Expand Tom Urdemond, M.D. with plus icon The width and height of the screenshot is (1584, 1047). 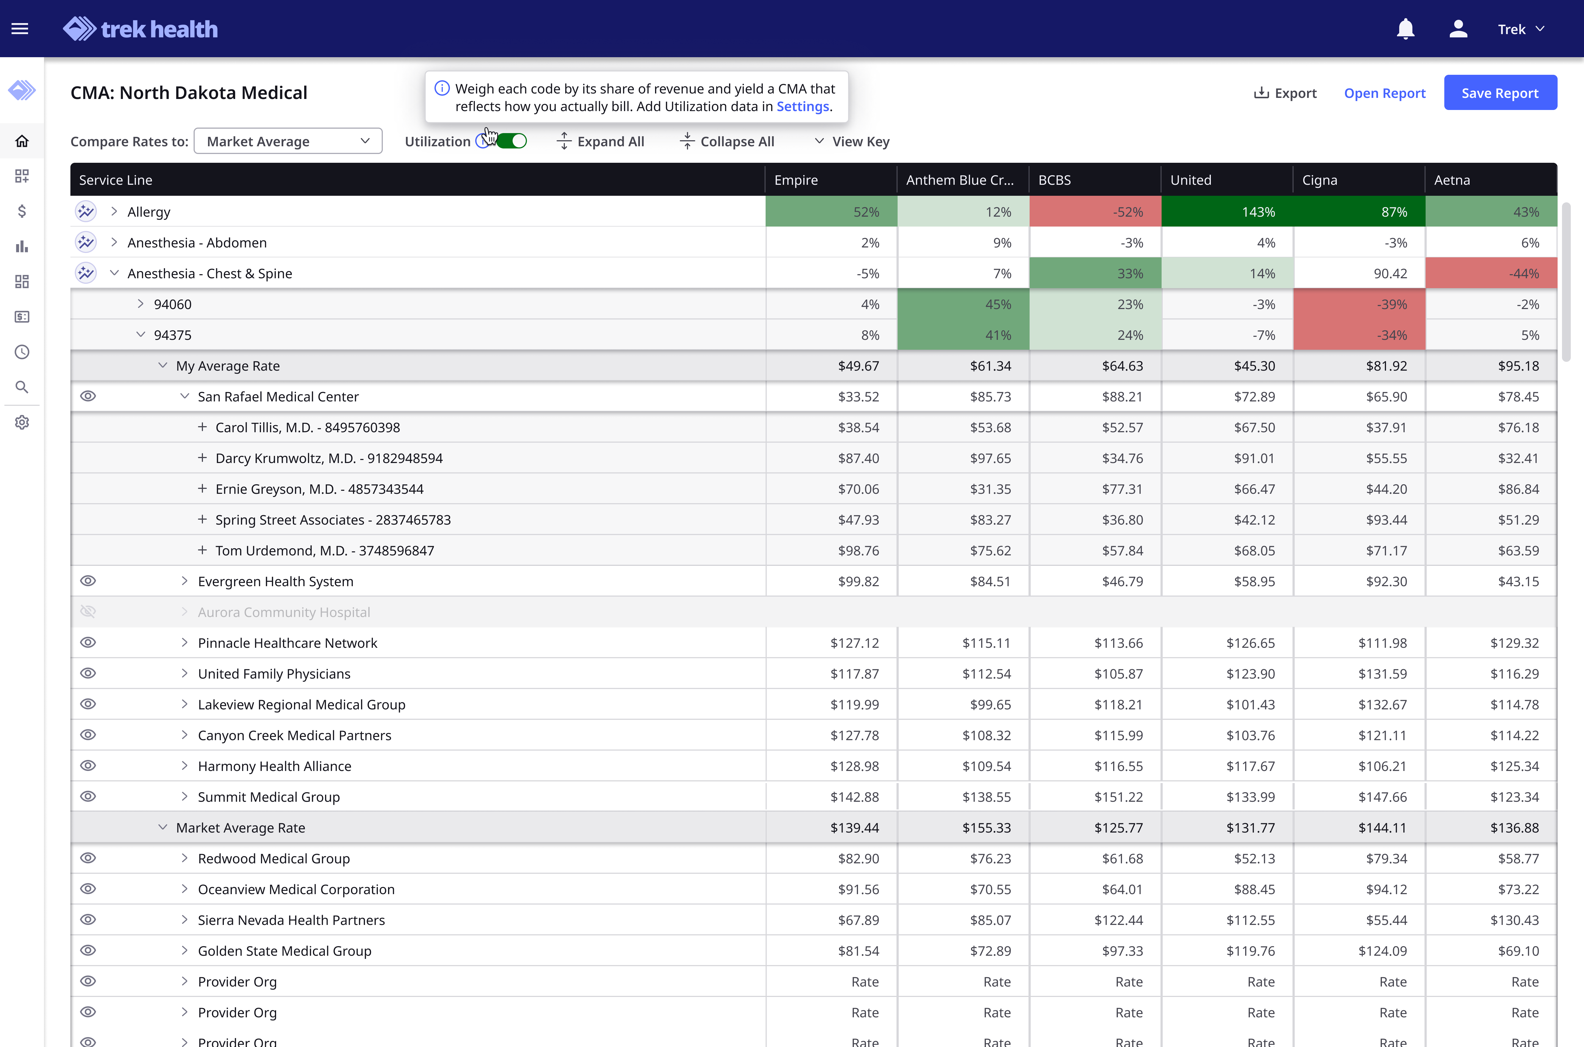(202, 550)
